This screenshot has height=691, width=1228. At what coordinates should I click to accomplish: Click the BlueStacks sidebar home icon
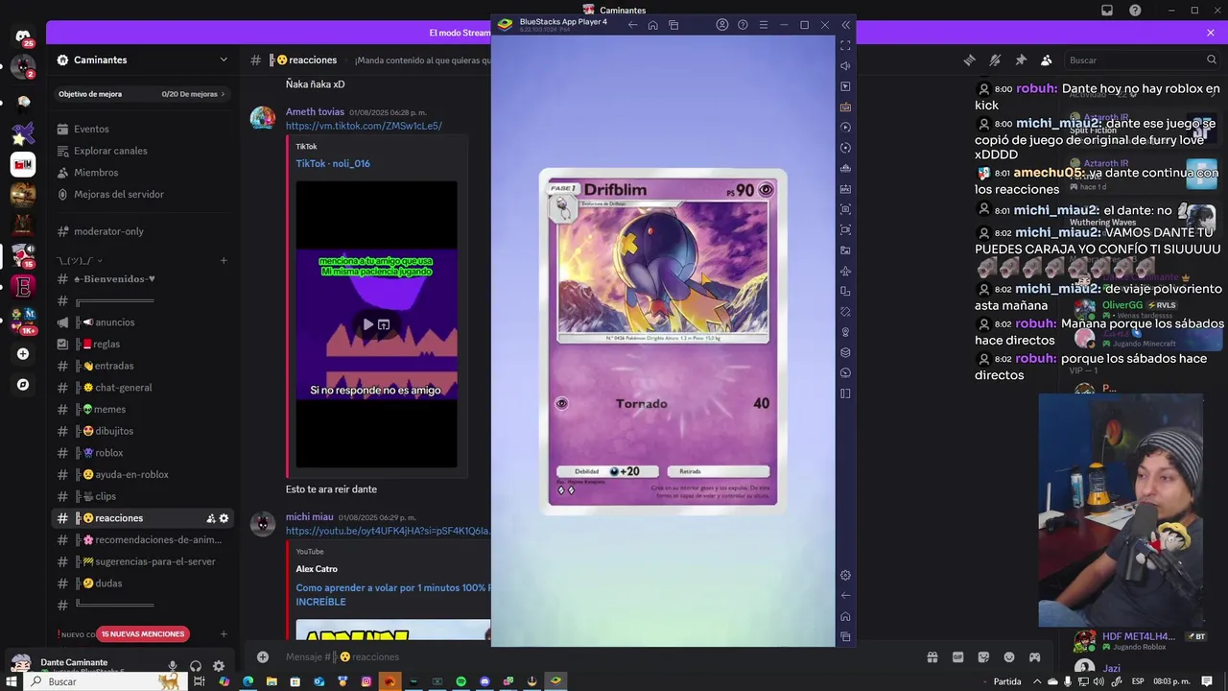(845, 616)
